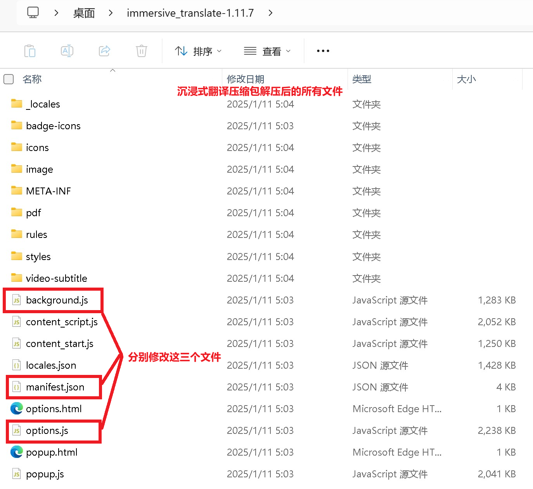Viewport: 533px width, 489px height.
Task: Click the manifest.json file icon
Action: [x=17, y=387]
